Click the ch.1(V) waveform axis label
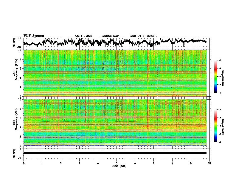Screen dimensions: 236x183 (14, 42)
